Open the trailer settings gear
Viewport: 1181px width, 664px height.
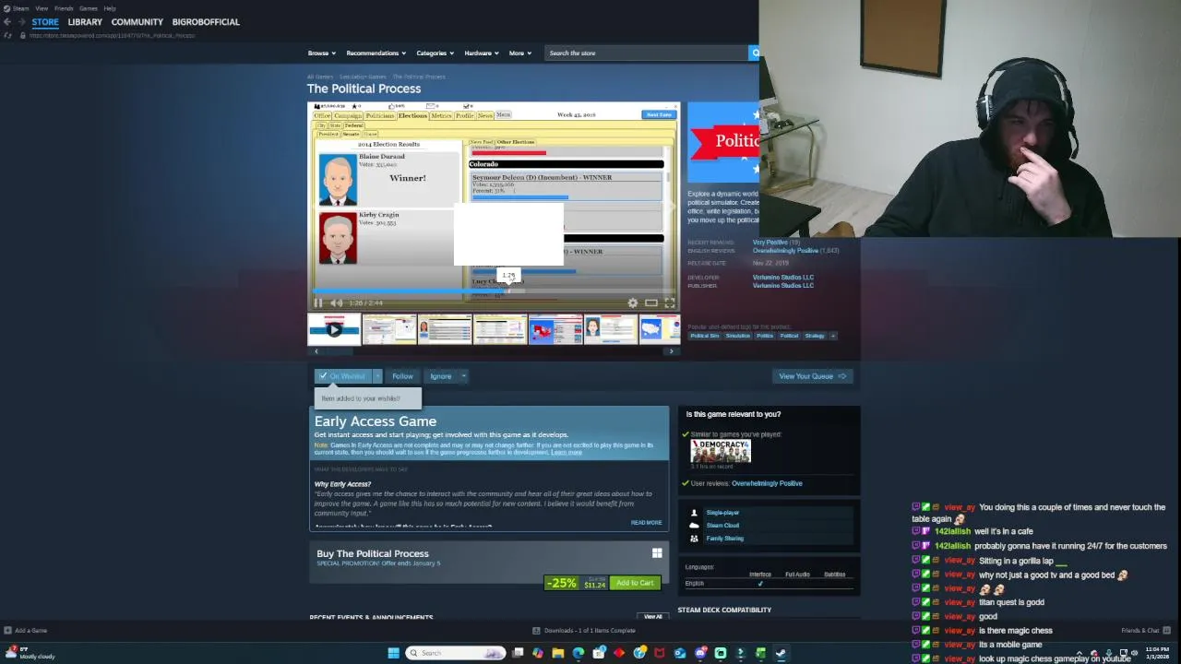[x=632, y=302]
